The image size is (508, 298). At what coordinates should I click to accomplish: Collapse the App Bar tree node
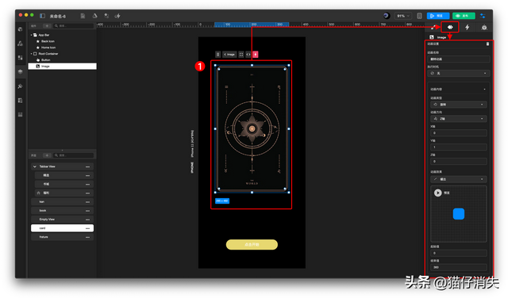32,35
